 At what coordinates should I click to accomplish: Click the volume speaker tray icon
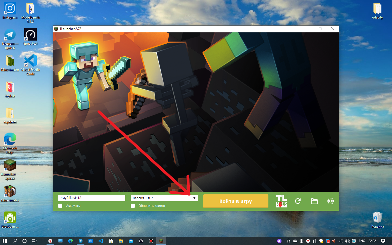pos(340,241)
